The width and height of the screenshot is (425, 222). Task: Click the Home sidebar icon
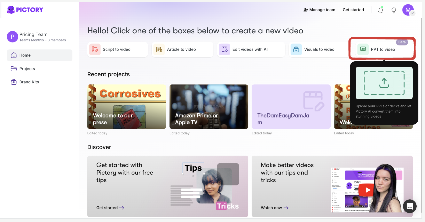(14, 55)
